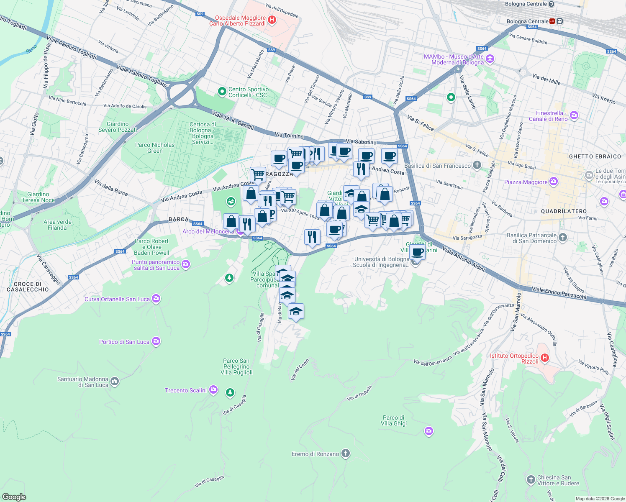This screenshot has height=502, width=626.
Task: Click the cross marker at Eremo di Ronzano
Action: coord(346,453)
